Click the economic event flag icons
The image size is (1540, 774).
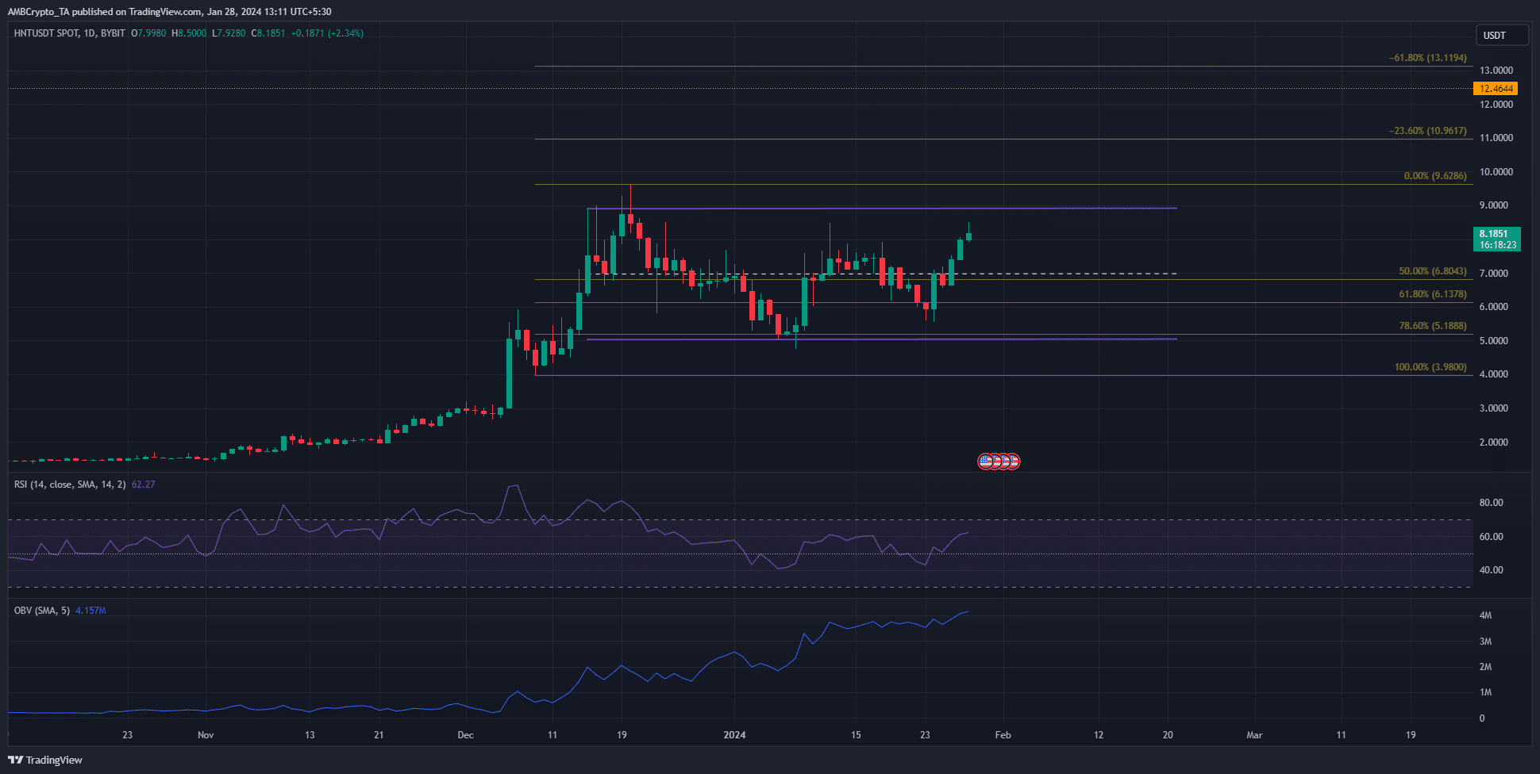click(999, 461)
